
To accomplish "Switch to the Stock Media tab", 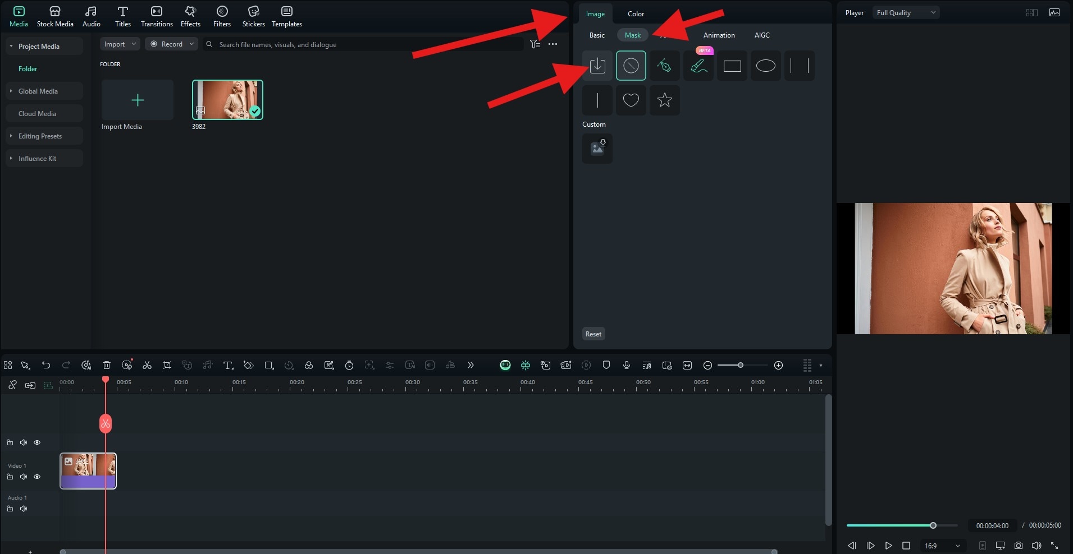I will pyautogui.click(x=55, y=17).
